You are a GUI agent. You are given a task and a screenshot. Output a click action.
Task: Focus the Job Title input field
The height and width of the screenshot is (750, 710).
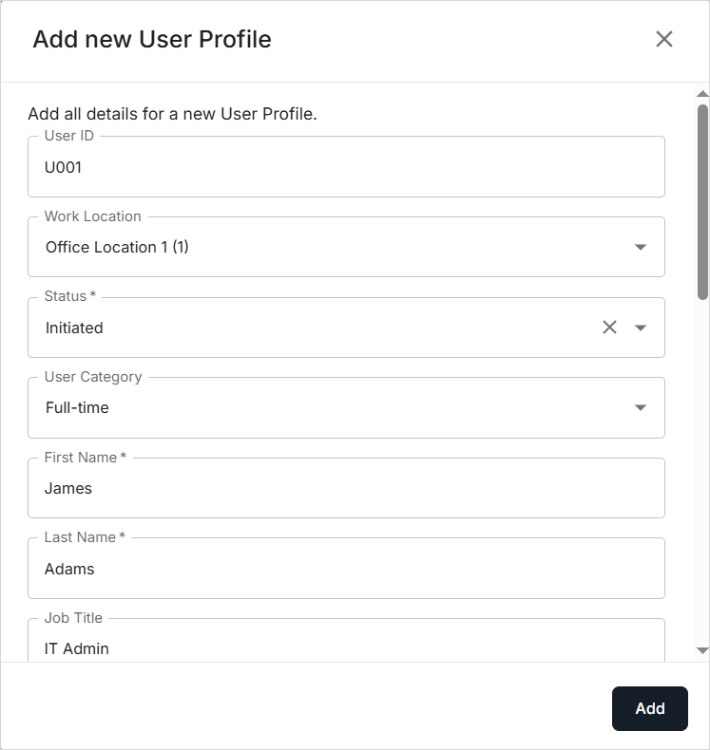[346, 648]
